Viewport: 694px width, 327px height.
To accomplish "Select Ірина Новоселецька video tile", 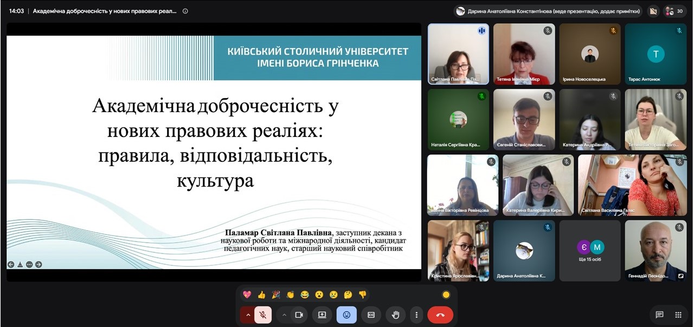I will pos(590,54).
